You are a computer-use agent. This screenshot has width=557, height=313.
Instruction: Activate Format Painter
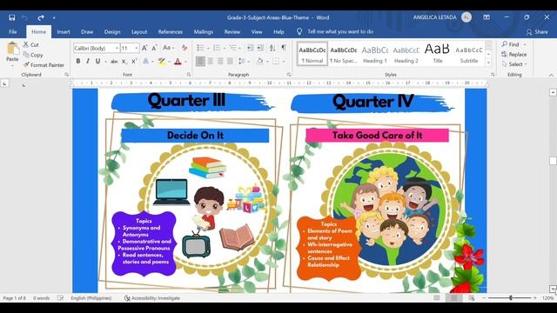click(x=44, y=65)
